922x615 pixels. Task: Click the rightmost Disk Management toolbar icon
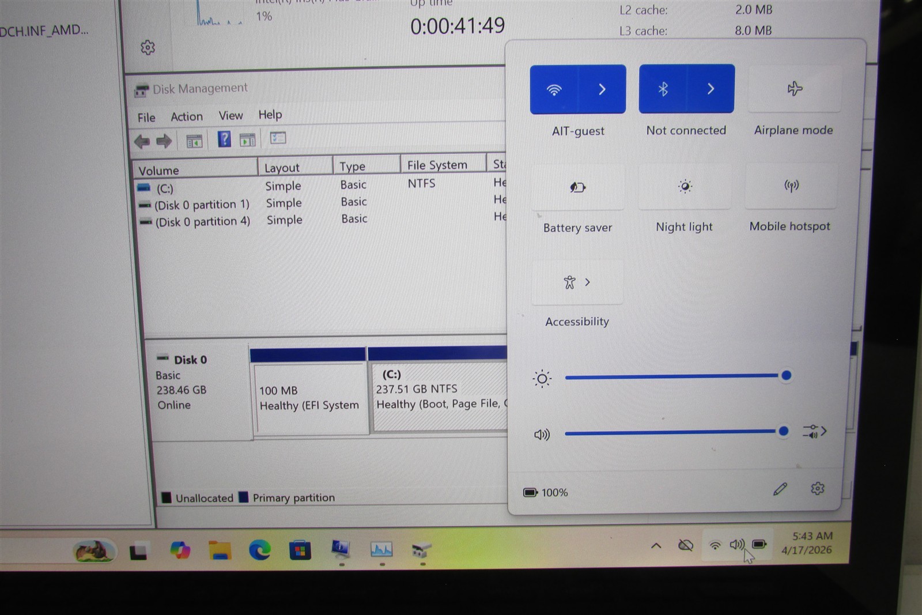278,138
